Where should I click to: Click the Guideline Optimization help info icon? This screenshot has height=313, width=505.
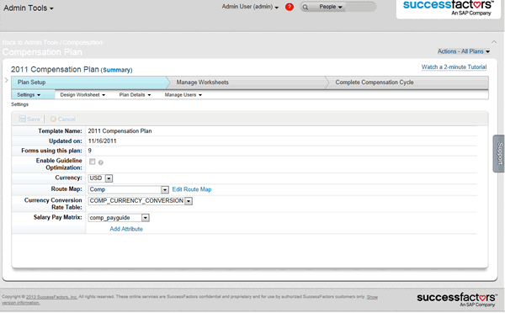101,162
